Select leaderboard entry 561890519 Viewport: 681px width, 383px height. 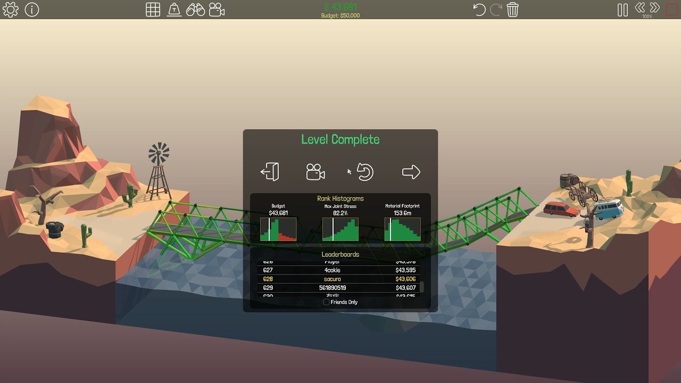[339, 288]
